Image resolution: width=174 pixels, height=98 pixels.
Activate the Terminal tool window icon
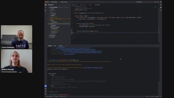pyautogui.click(x=46, y=86)
